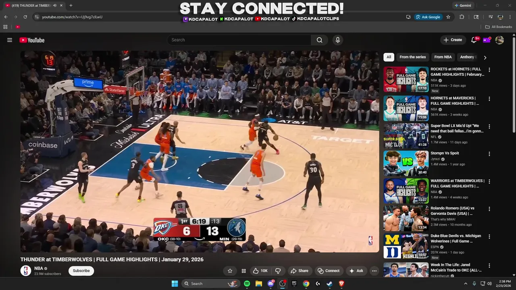This screenshot has height=290, width=516.
Task: Open options for Stompn Vs Spoit video
Action: click(x=489, y=154)
